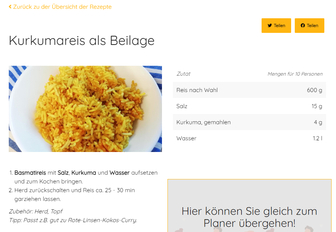Click the "Zubehör: Herd, Topf" line
Screen dimensions: 336x232
(x=36, y=211)
